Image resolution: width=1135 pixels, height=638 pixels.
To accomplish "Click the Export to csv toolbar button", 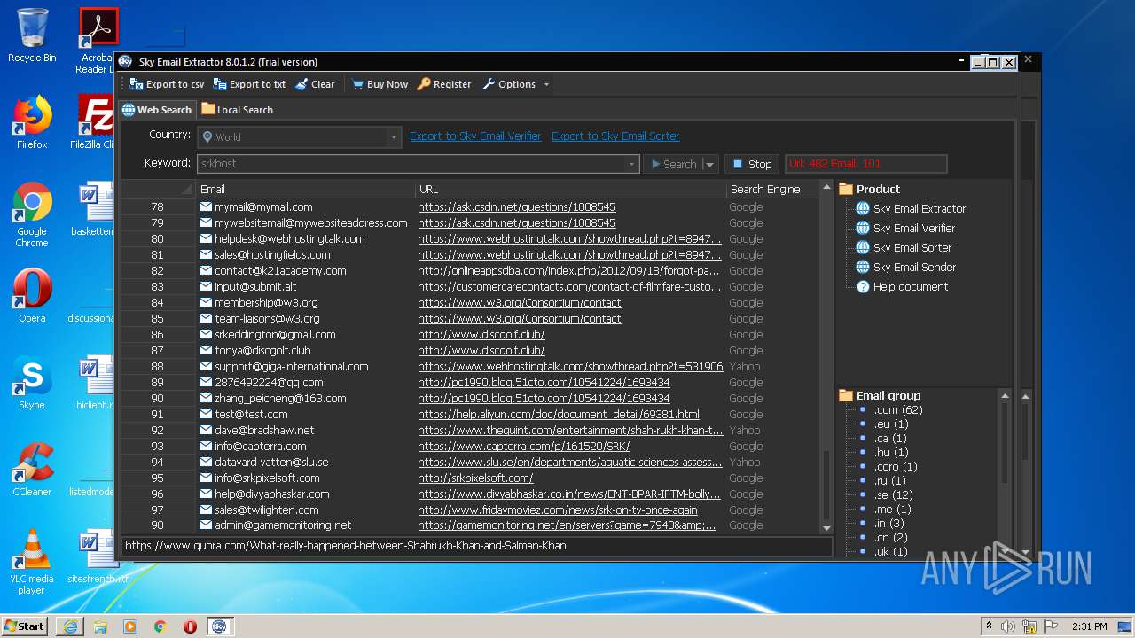I will (x=167, y=84).
